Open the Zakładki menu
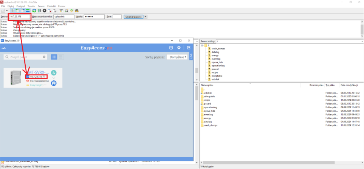The height and width of the screenshot is (169, 364). [51, 6]
